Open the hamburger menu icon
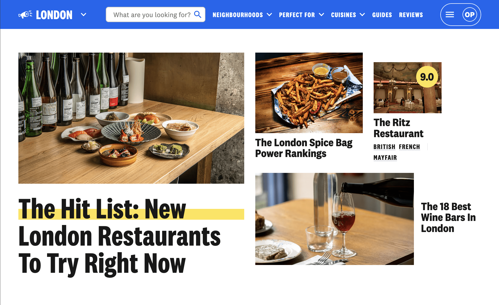 click(450, 15)
